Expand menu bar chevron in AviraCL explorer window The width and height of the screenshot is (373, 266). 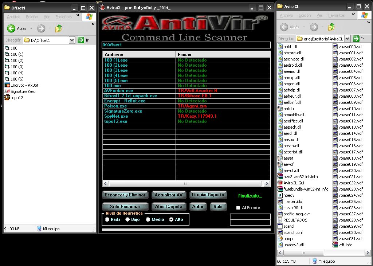[353, 14]
